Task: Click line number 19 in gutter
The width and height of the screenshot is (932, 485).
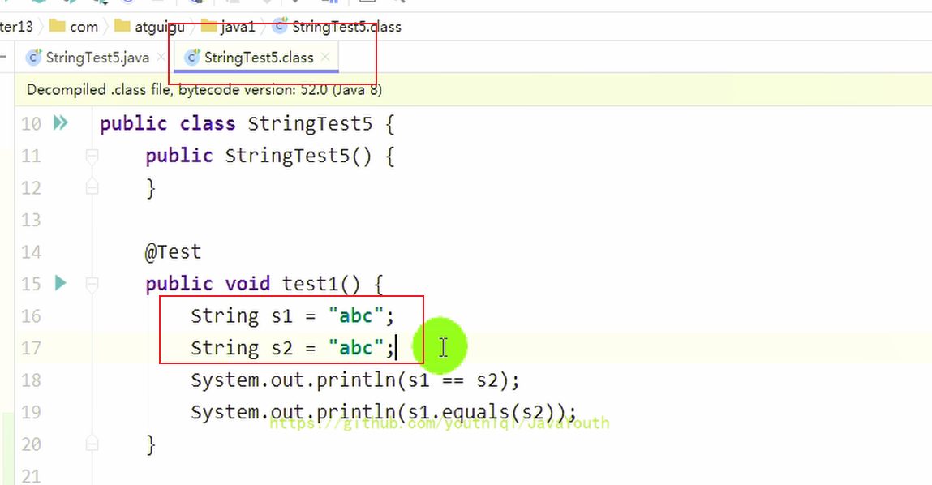Action: [x=31, y=413]
